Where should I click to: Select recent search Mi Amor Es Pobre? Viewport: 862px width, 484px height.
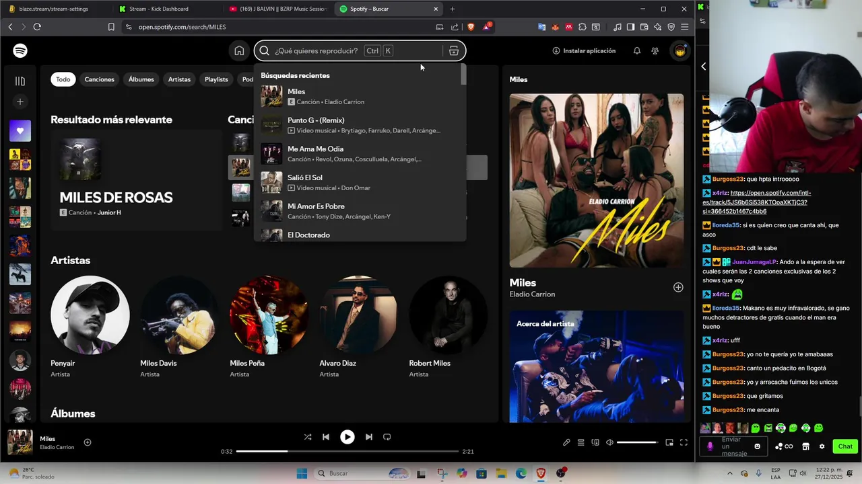point(360,211)
